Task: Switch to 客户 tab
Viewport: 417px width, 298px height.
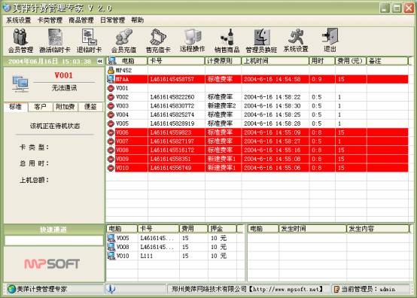Action: pyautogui.click(x=40, y=107)
